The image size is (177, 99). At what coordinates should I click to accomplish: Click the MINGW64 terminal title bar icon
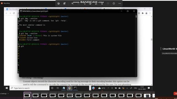click(x=21, y=11)
